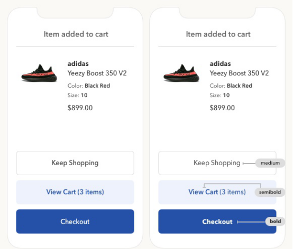The height and width of the screenshot is (249, 293).
Task: Click adidas brand name in right mockup
Action: (221, 64)
